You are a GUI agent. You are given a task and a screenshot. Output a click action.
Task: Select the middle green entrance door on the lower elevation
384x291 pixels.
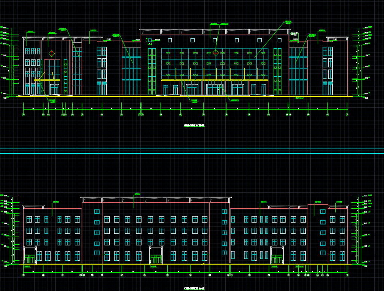click(156, 260)
